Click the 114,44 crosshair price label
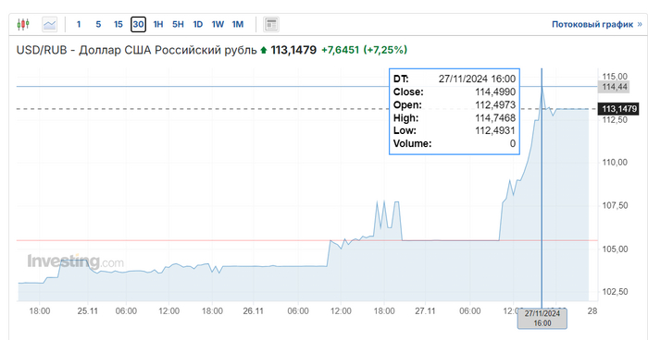The image size is (648, 340). (614, 87)
